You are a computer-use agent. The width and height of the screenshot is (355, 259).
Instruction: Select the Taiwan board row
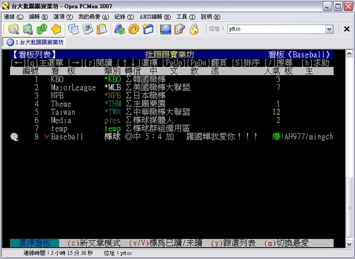pyautogui.click(x=172, y=112)
